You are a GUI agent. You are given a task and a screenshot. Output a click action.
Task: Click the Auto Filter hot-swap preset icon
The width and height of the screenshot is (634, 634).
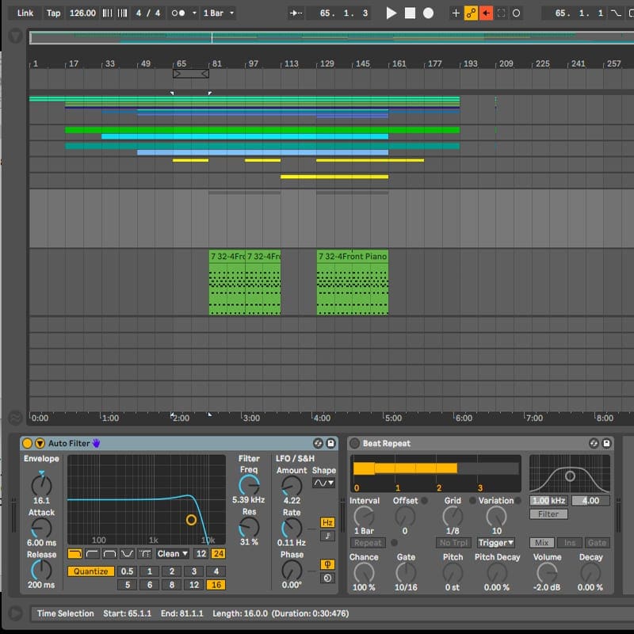[319, 444]
